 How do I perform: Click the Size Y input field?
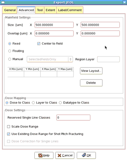click(x=100, y=25)
